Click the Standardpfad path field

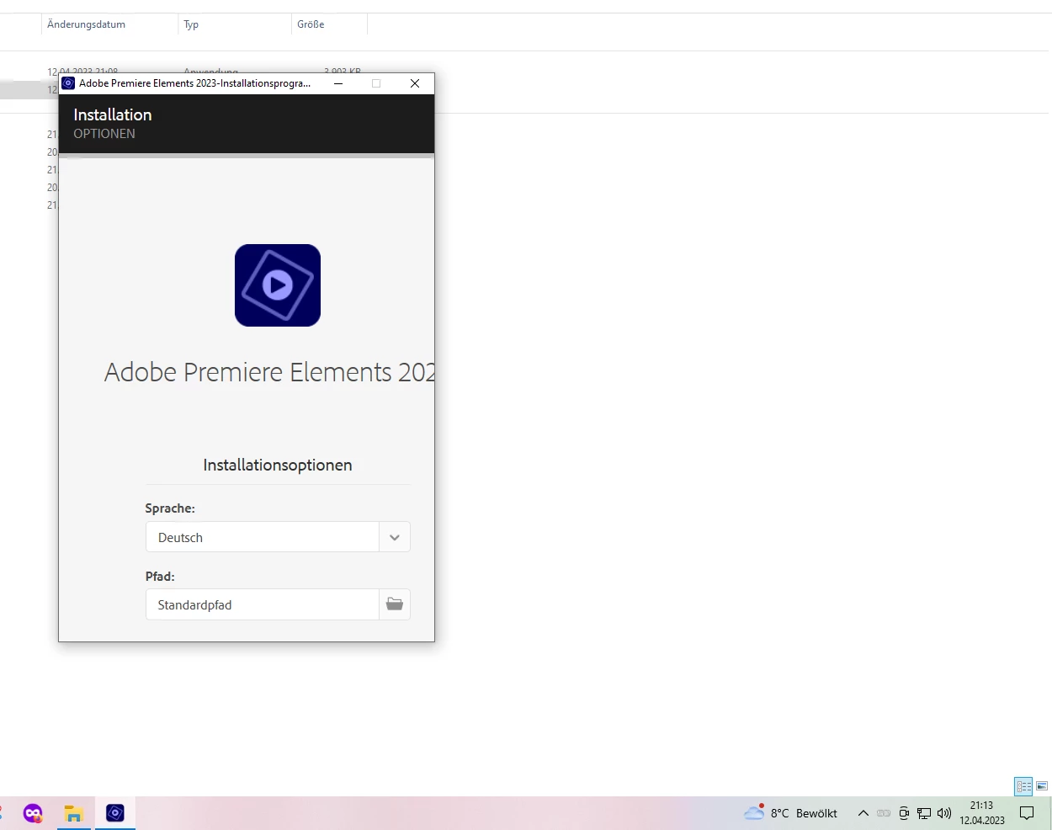pos(263,604)
